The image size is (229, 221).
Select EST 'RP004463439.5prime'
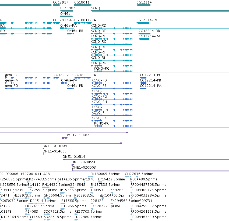click(148, 217)
